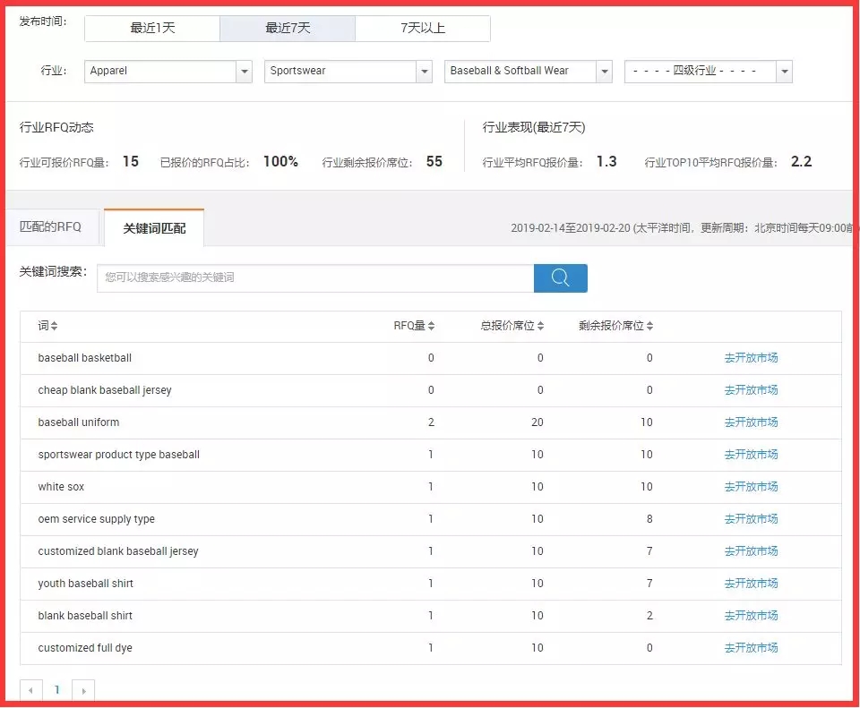
Task: Sort by 总报价席位 column arrows
Action: (540, 326)
